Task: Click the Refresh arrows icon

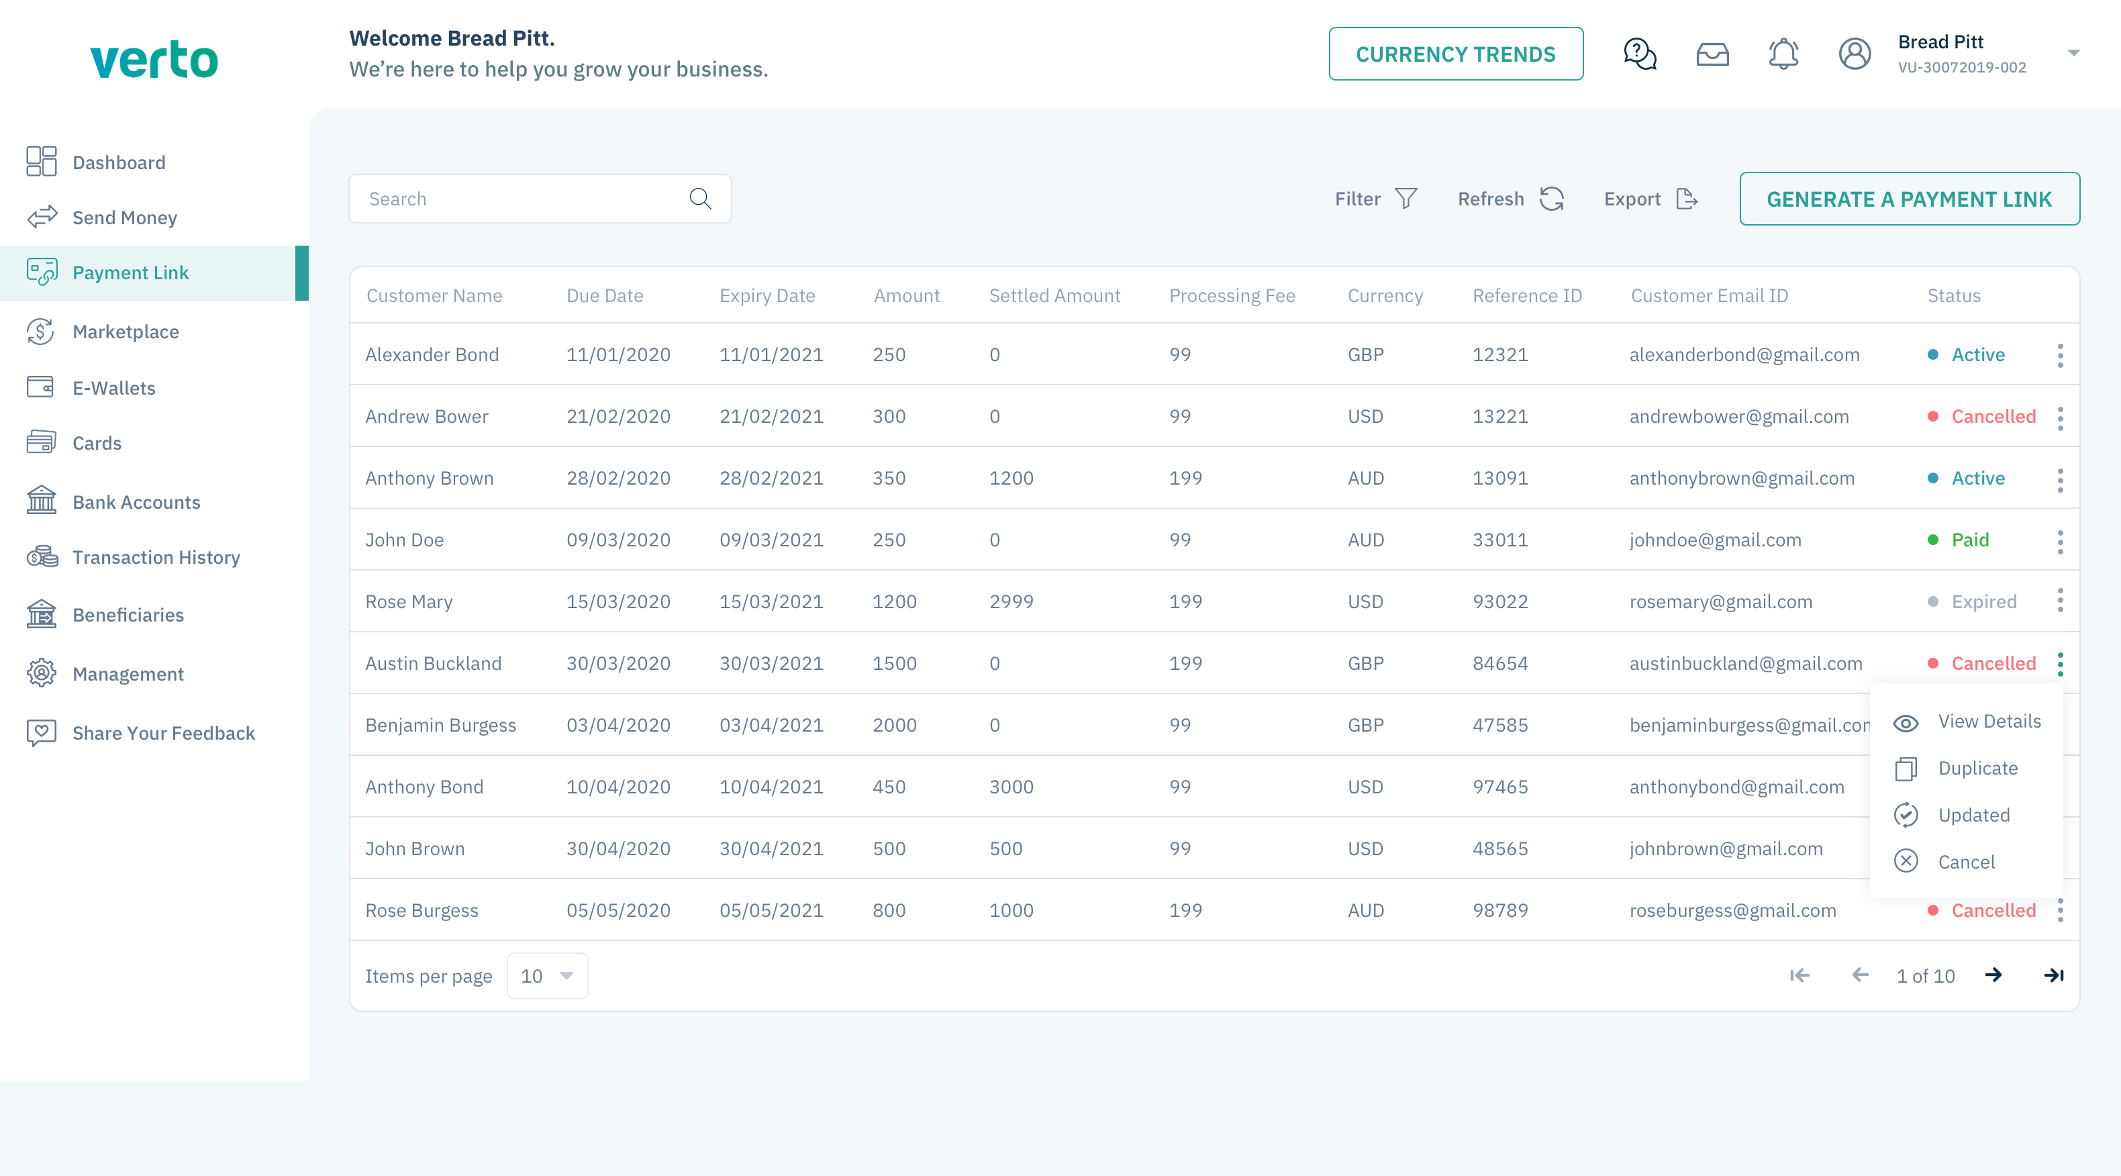Action: (1552, 199)
